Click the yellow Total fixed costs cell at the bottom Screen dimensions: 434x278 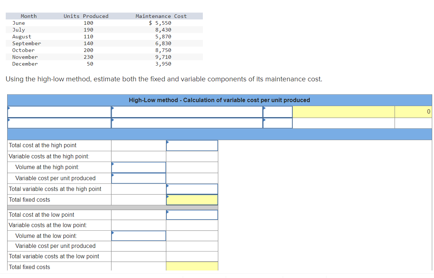[192, 266]
